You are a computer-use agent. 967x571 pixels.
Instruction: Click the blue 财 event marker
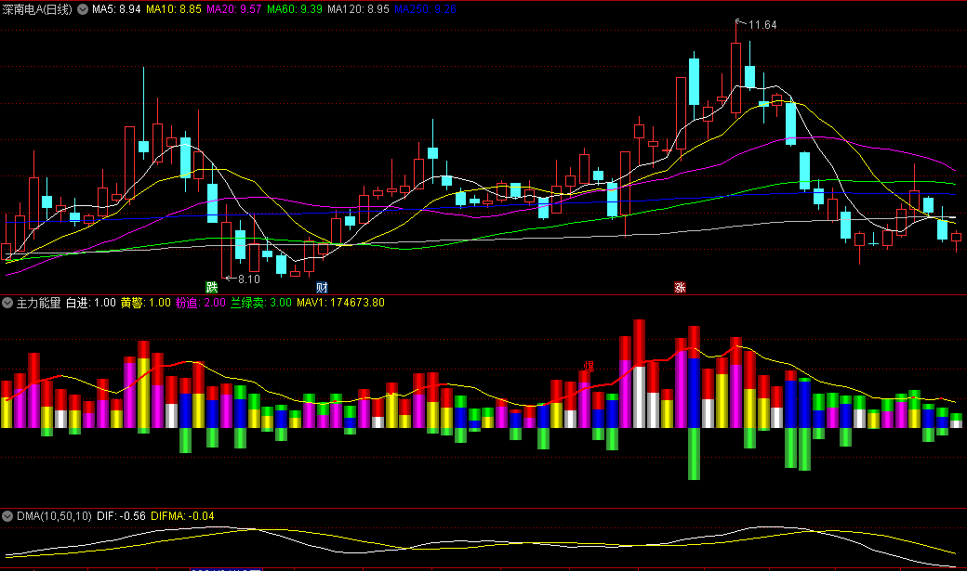322,287
